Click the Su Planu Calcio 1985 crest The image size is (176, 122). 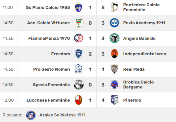(x=79, y=8)
